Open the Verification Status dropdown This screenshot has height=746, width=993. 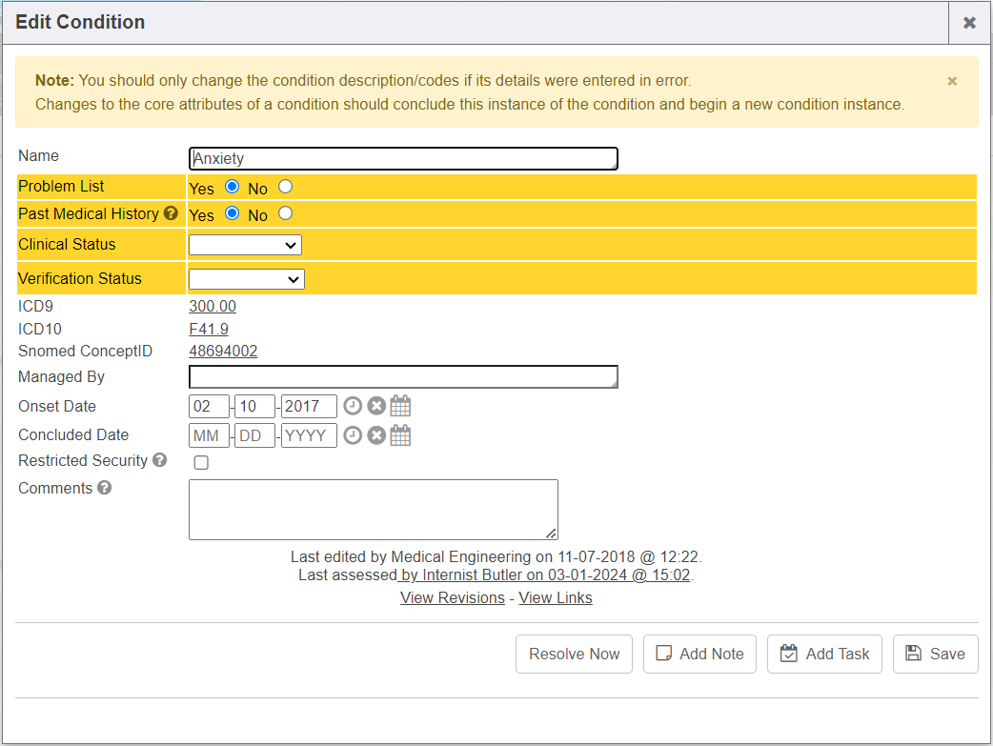[x=246, y=279]
